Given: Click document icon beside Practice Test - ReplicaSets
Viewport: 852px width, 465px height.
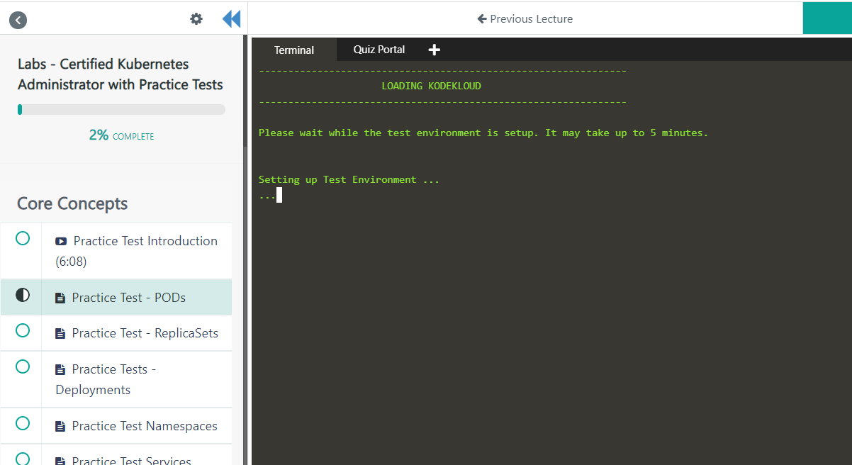Looking at the screenshot, I should coord(60,334).
